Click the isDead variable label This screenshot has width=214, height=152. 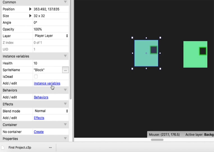coord(8,76)
